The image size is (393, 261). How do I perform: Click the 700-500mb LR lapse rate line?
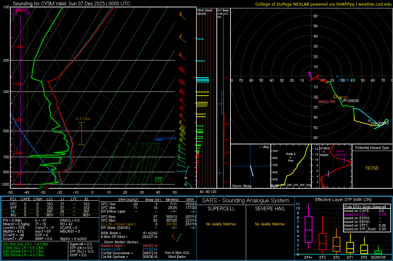point(23,255)
